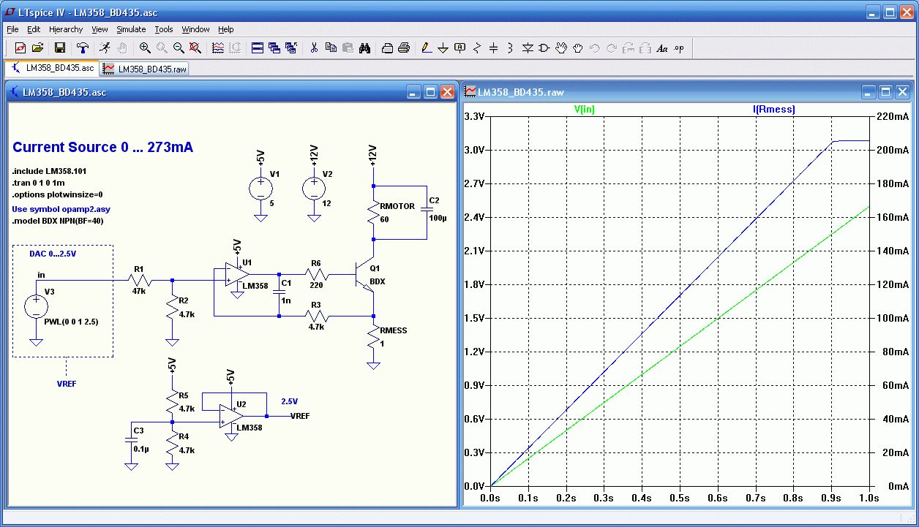Viewport: 919px width, 527px height.
Task: Open the Hierarchy menu
Action: [x=66, y=29]
